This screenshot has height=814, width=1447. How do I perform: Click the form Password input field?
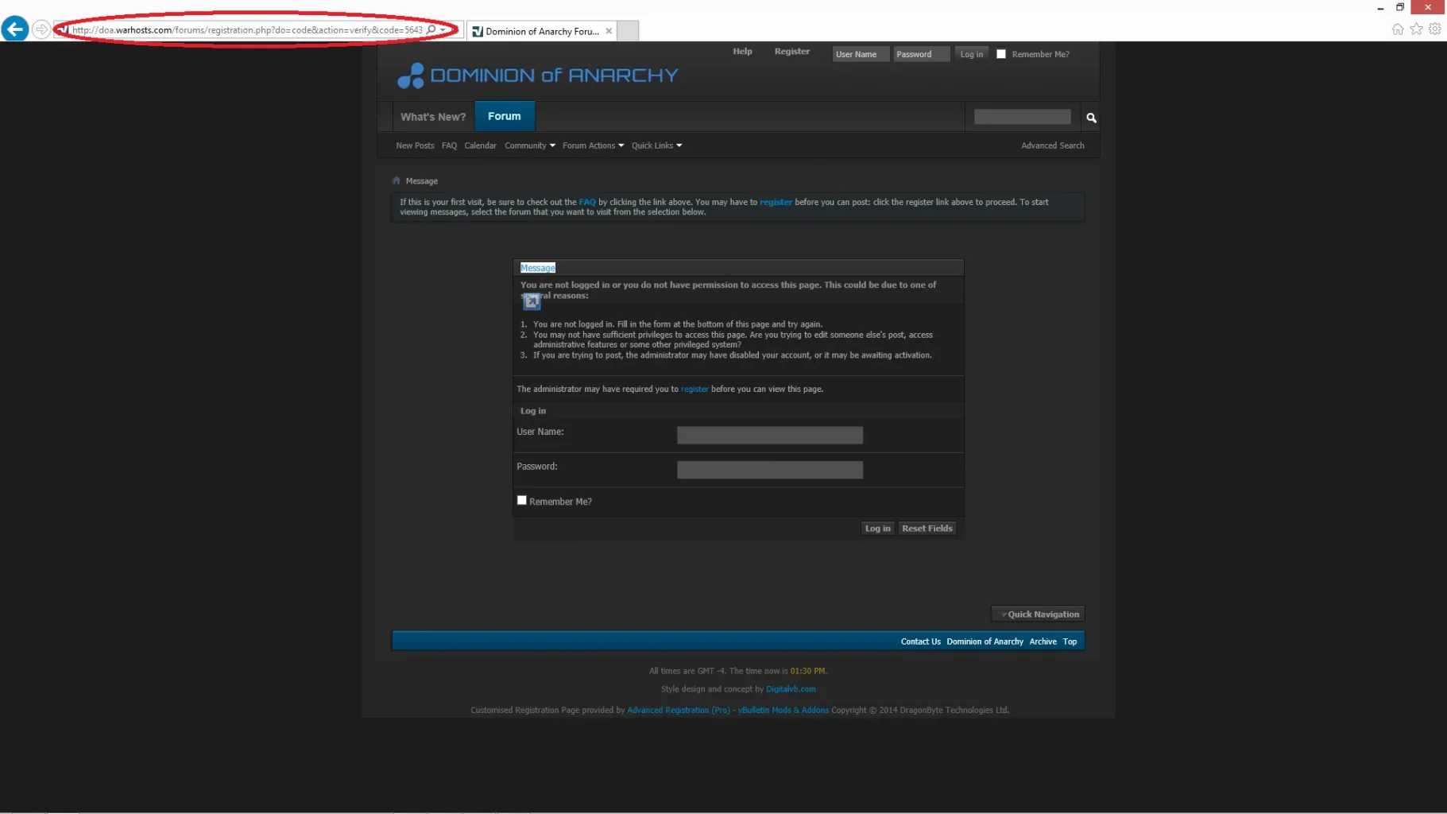pos(770,470)
